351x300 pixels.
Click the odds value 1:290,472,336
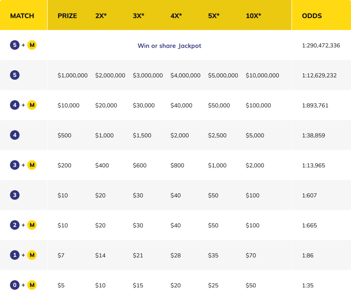point(321,46)
